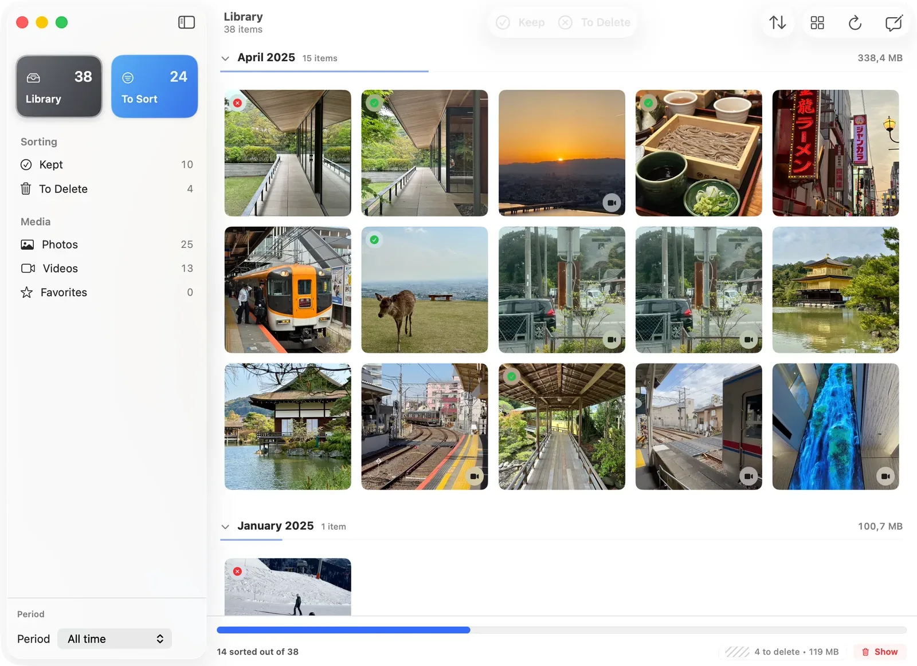Click 4 to delete 119 MB status
The image size is (917, 666).
click(797, 652)
